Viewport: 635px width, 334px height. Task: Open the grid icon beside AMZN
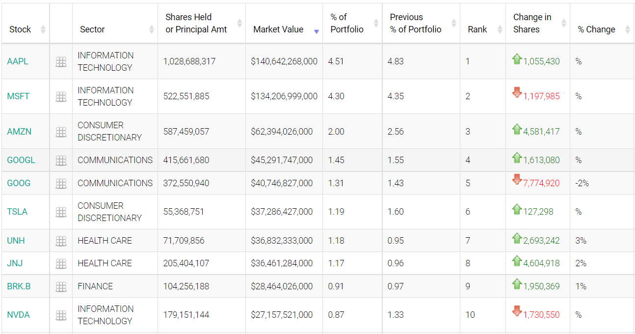pyautogui.click(x=61, y=132)
